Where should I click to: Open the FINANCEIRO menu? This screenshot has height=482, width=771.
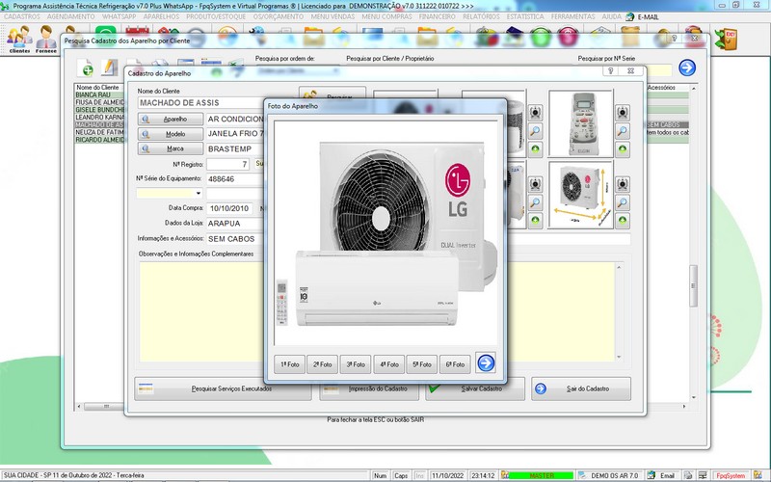438,16
